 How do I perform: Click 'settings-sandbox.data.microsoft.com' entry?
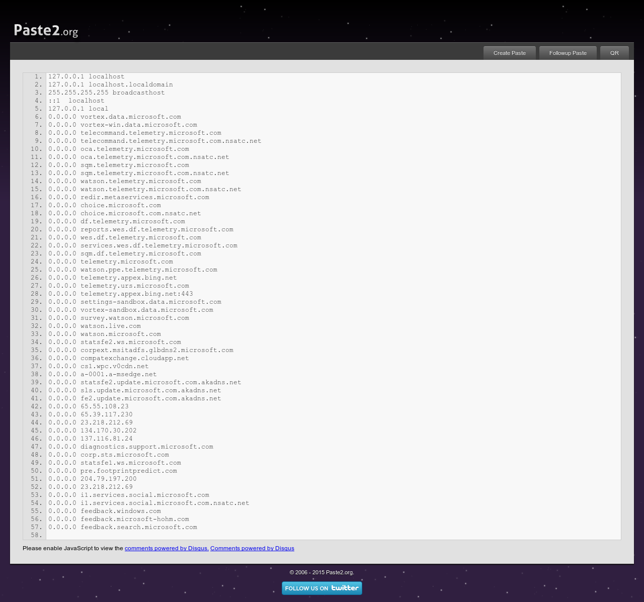pyautogui.click(x=151, y=302)
